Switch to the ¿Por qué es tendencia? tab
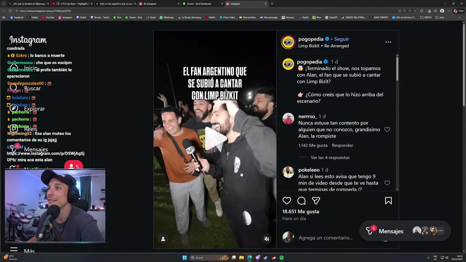 point(28,4)
